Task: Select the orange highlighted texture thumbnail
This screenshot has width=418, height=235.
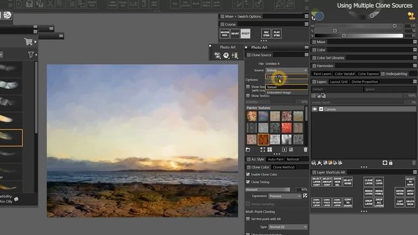Action: coord(263,139)
